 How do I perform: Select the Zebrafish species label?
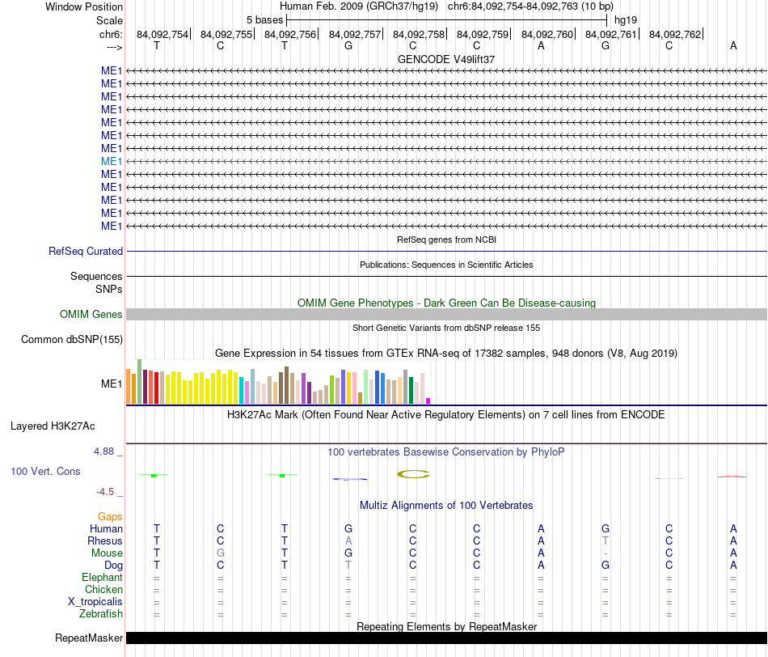(101, 614)
